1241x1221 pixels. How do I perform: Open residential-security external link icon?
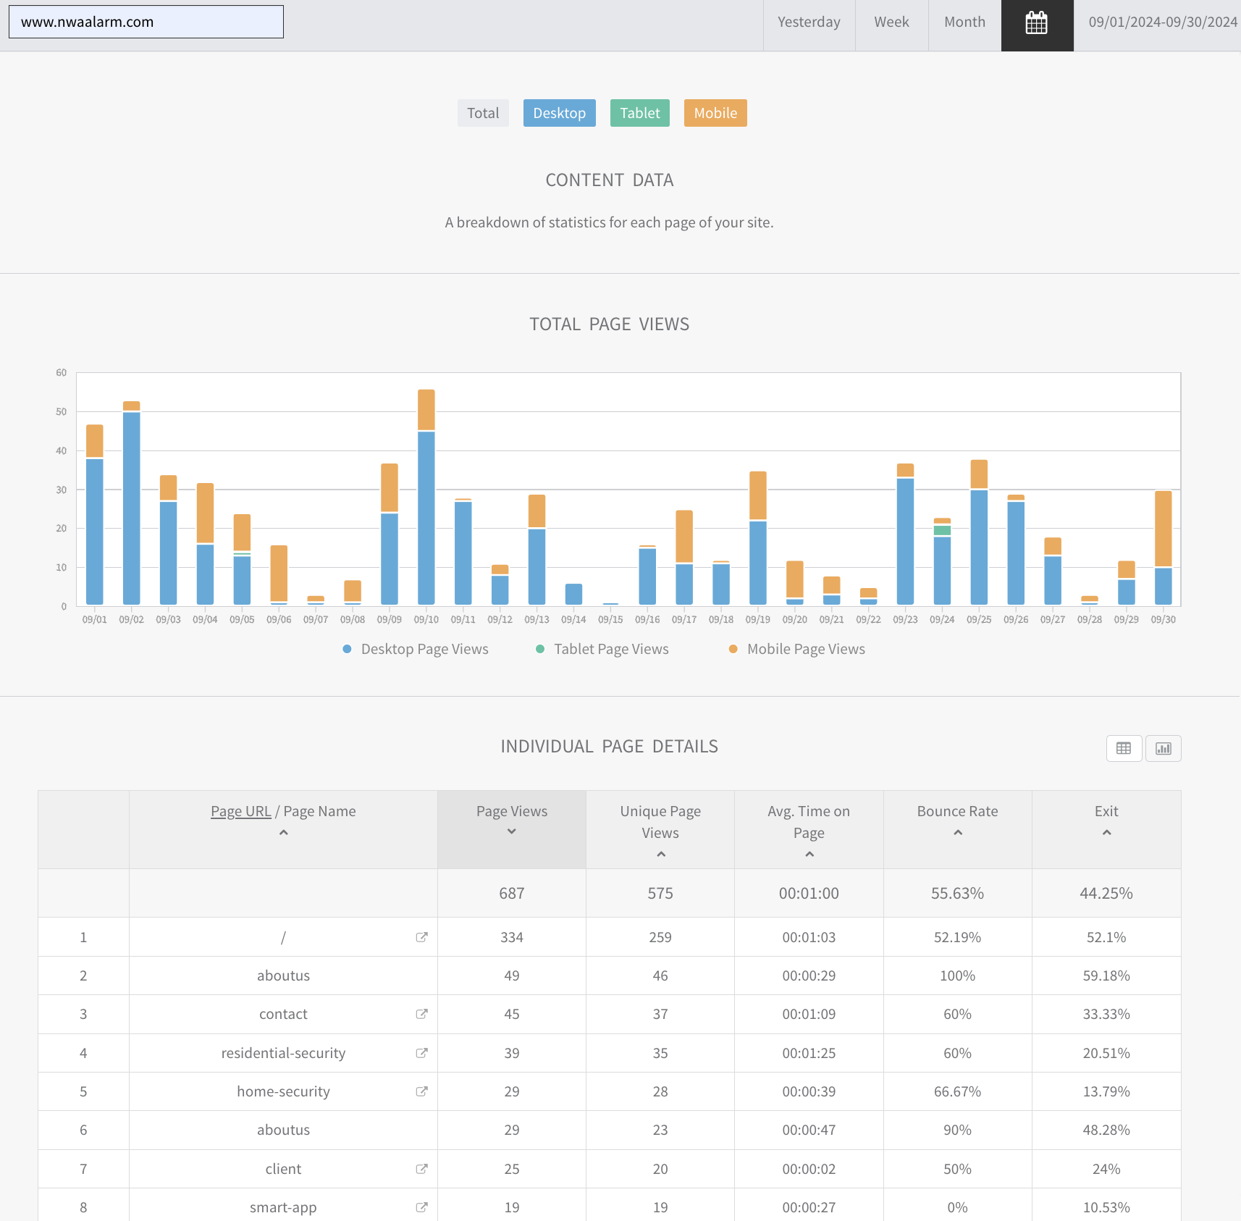click(x=421, y=1053)
